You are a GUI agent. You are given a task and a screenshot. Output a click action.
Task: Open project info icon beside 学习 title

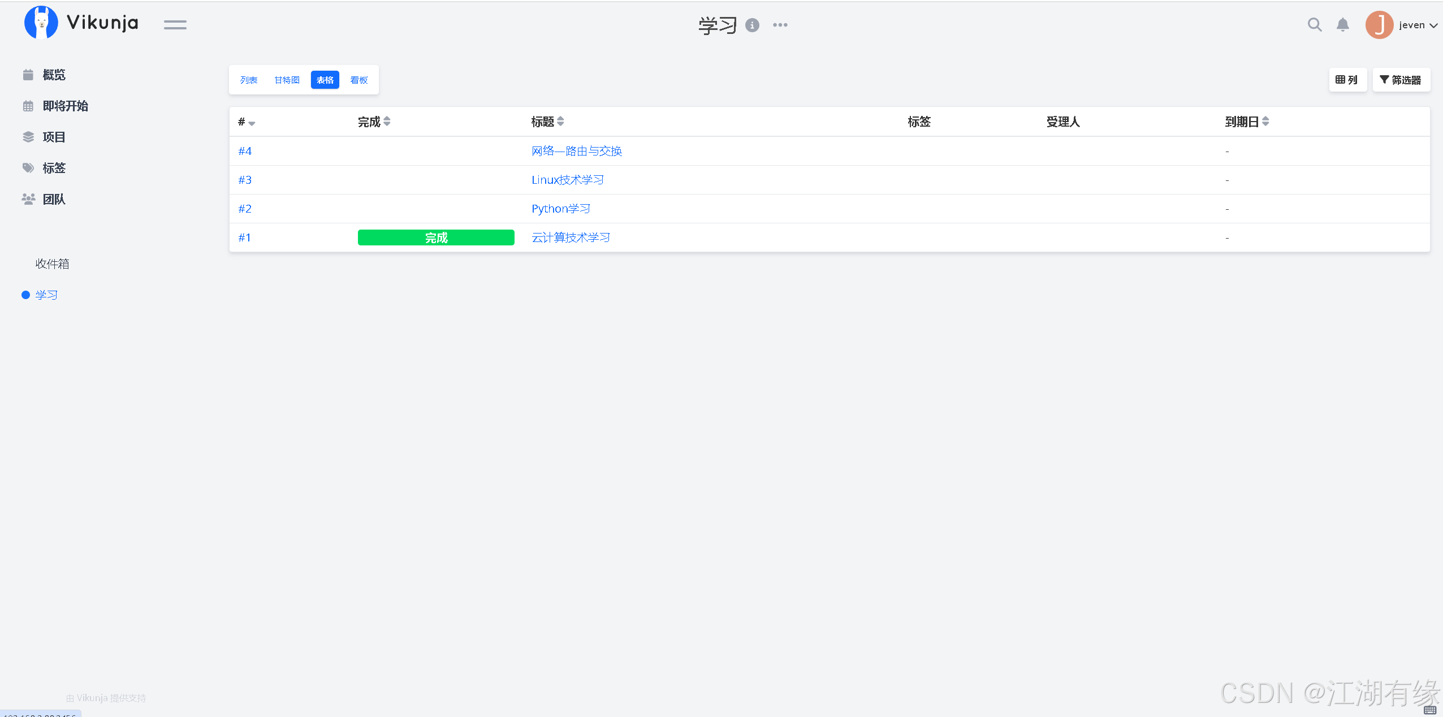point(752,25)
